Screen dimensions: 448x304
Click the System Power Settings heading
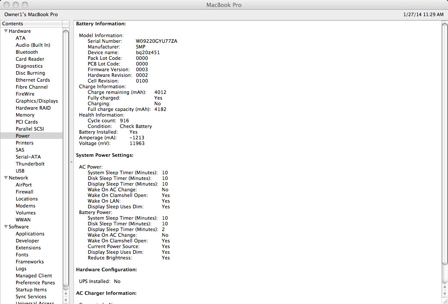[105, 155]
